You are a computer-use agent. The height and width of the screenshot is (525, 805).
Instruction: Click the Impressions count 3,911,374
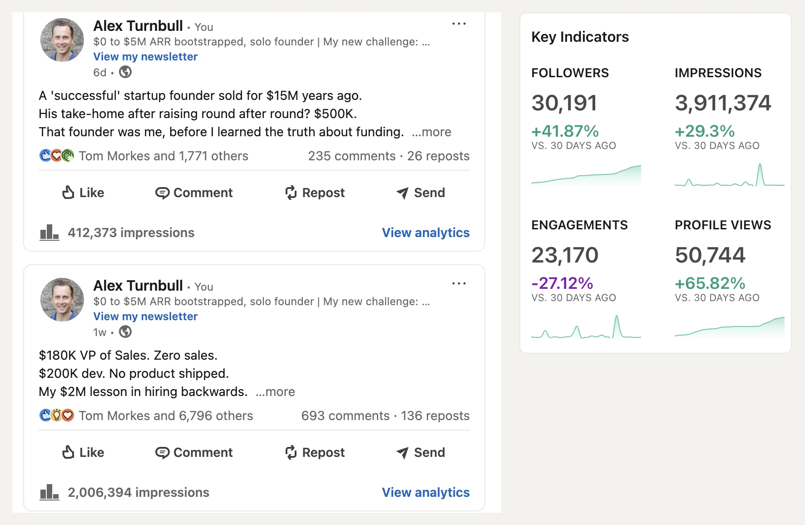tap(723, 103)
